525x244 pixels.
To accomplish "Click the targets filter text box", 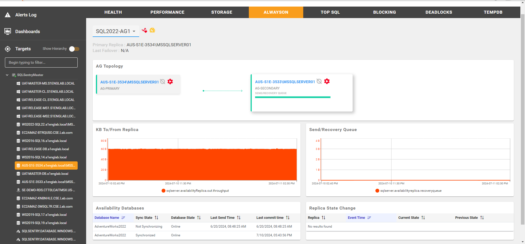I will pos(41,62).
